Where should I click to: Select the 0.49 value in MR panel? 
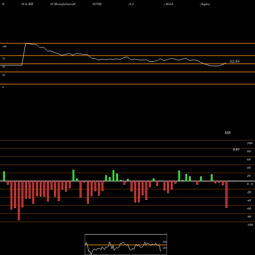tap(236, 149)
